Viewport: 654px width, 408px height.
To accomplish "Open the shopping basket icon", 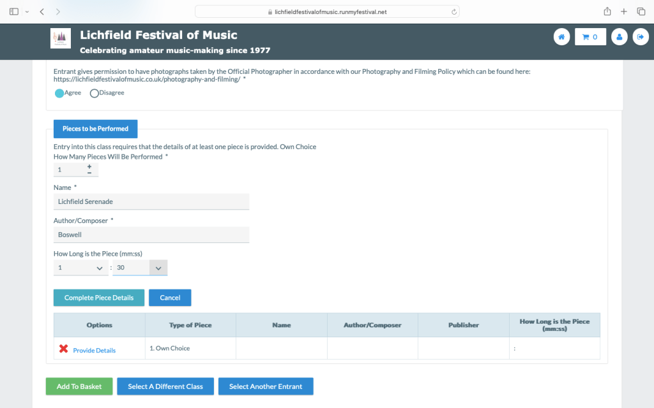I will coord(590,37).
